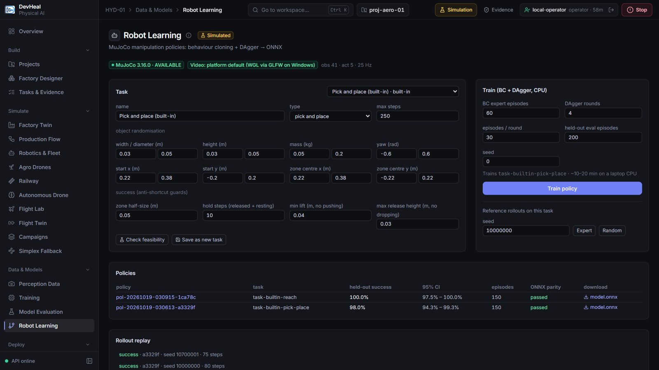Collapse the sidebar panel icon

pos(89,361)
